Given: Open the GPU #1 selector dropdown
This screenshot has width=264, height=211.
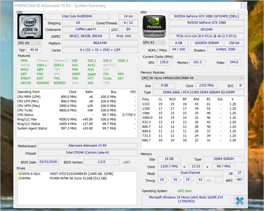Looking at the screenshot, I should (154, 43).
